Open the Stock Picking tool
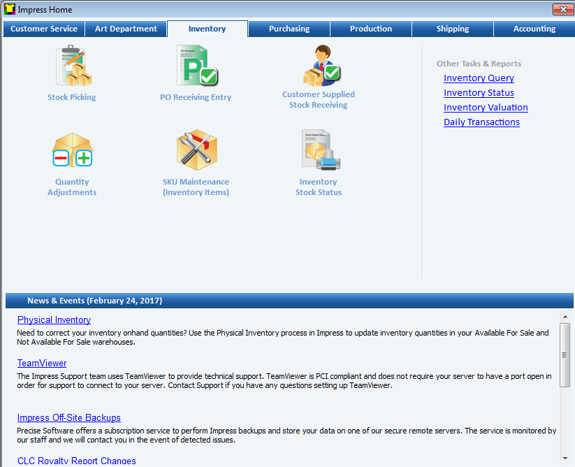575x467 pixels. pos(71,73)
